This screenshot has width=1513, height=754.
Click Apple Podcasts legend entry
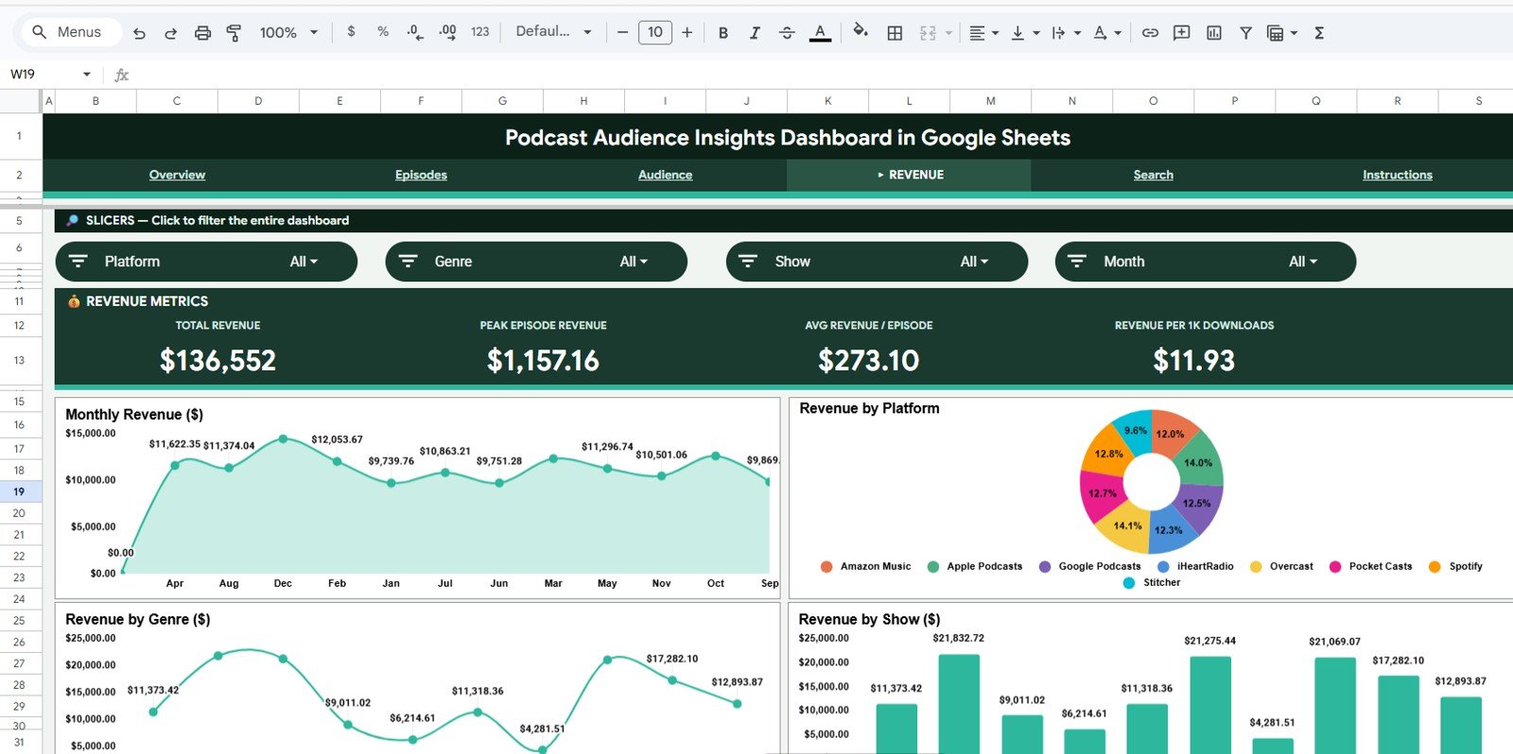(x=975, y=567)
